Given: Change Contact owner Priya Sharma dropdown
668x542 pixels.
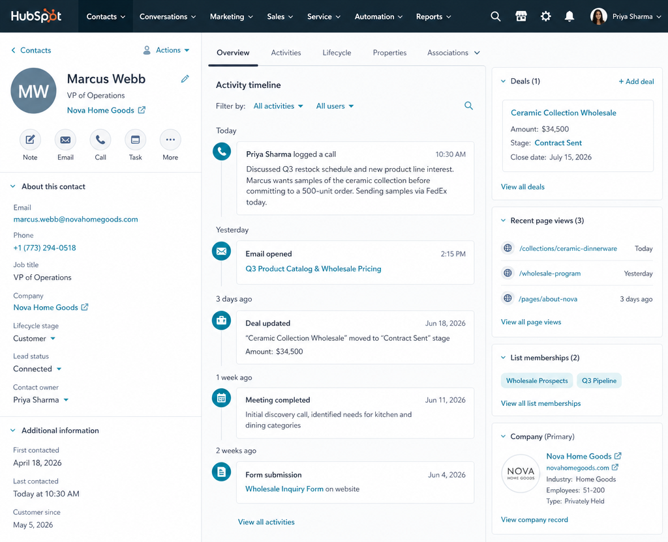Looking at the screenshot, I should 40,400.
